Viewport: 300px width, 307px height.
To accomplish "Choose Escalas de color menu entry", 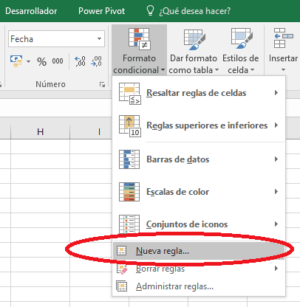I will pos(199,192).
